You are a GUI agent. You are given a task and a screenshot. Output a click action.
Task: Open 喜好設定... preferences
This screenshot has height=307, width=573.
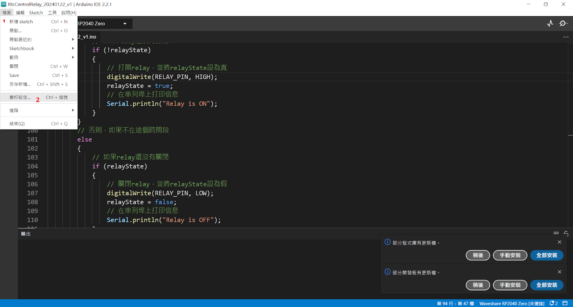click(39, 97)
